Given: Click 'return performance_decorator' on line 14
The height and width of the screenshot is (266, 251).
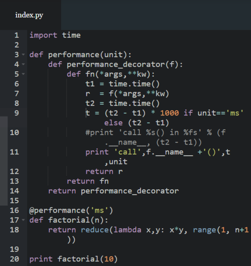Looking at the screenshot, I should pos(113,191).
